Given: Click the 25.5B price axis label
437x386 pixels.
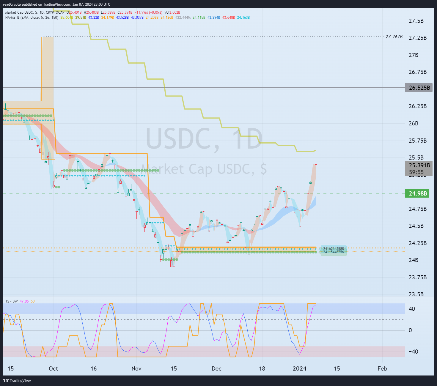Looking at the screenshot, I should click(416, 157).
